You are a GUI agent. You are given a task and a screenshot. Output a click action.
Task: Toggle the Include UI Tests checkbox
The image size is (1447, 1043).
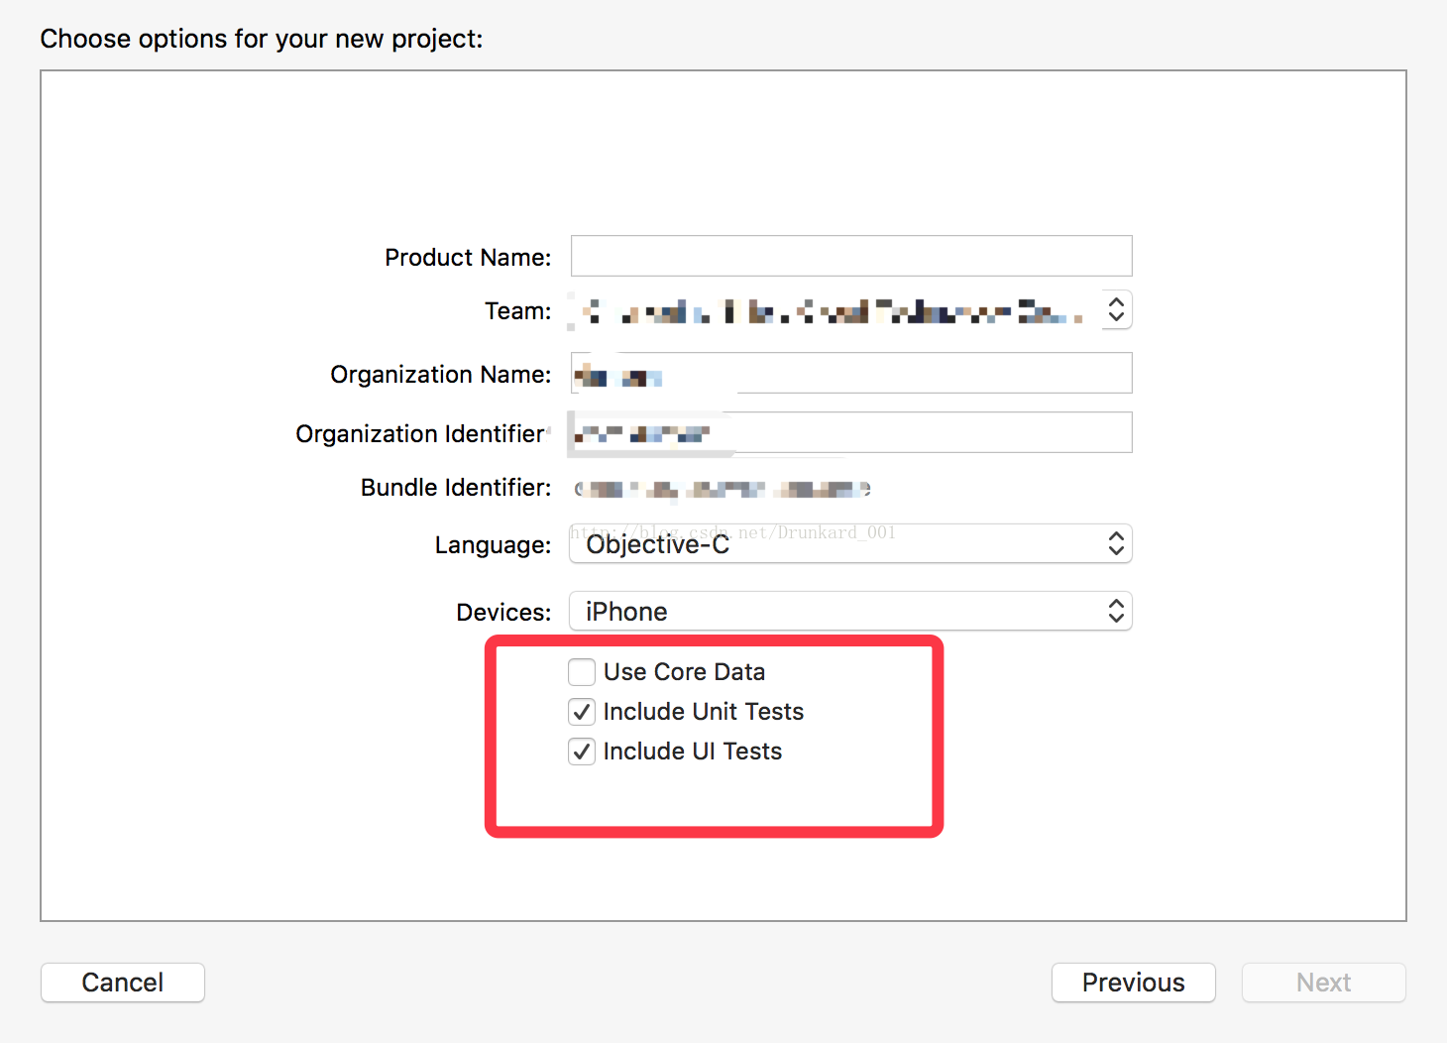tap(582, 752)
